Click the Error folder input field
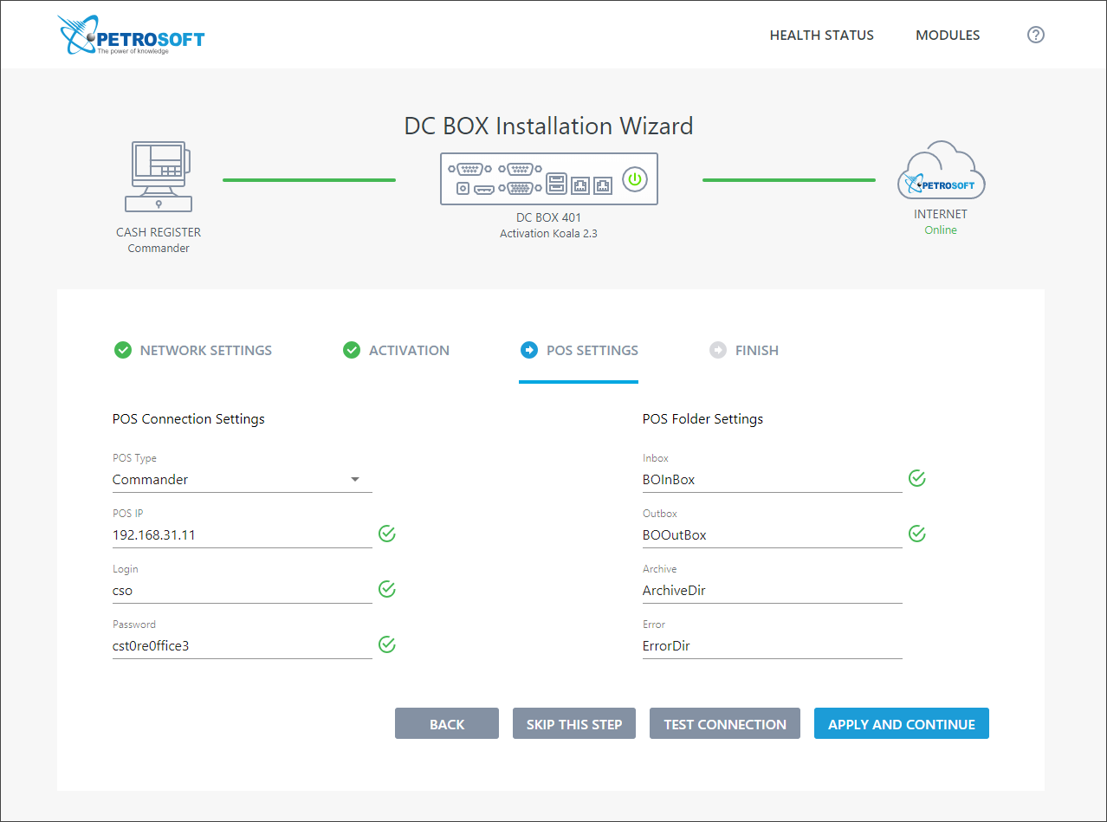The image size is (1107, 822). pos(773,646)
